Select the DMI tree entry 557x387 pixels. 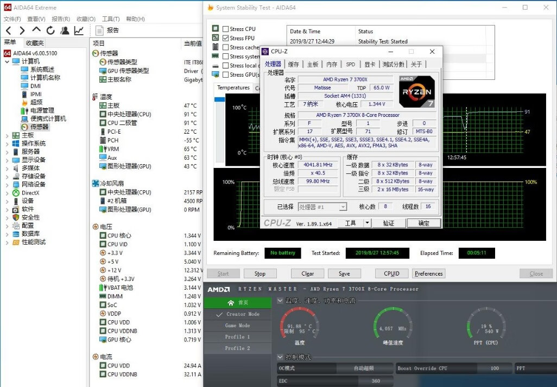(35, 86)
